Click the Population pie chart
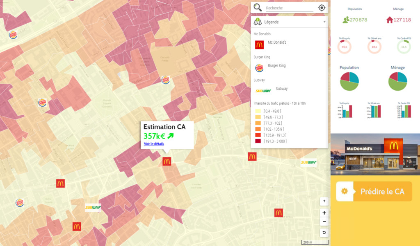The image size is (420, 246). tap(349, 81)
